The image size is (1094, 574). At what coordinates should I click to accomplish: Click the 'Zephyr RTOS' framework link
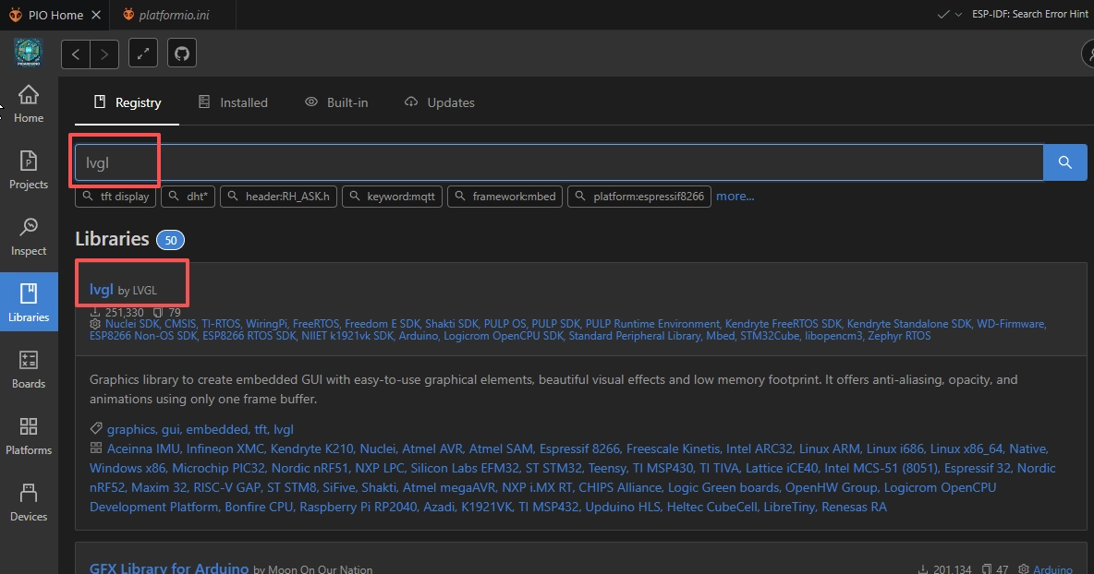pyautogui.click(x=900, y=336)
